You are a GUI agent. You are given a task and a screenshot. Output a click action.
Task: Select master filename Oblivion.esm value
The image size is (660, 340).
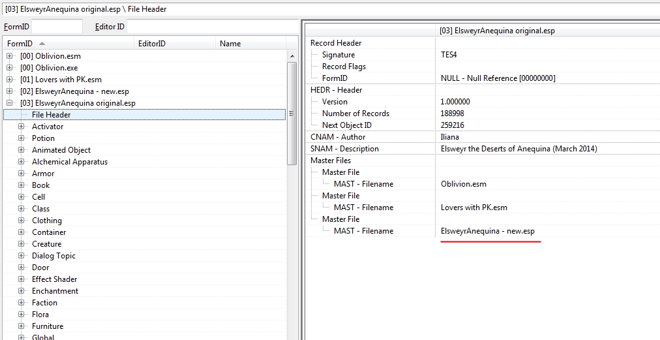[464, 184]
